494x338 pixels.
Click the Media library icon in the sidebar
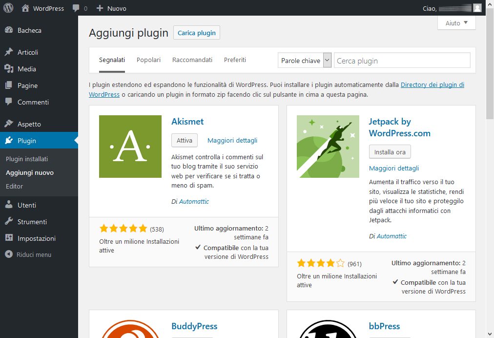point(9,69)
